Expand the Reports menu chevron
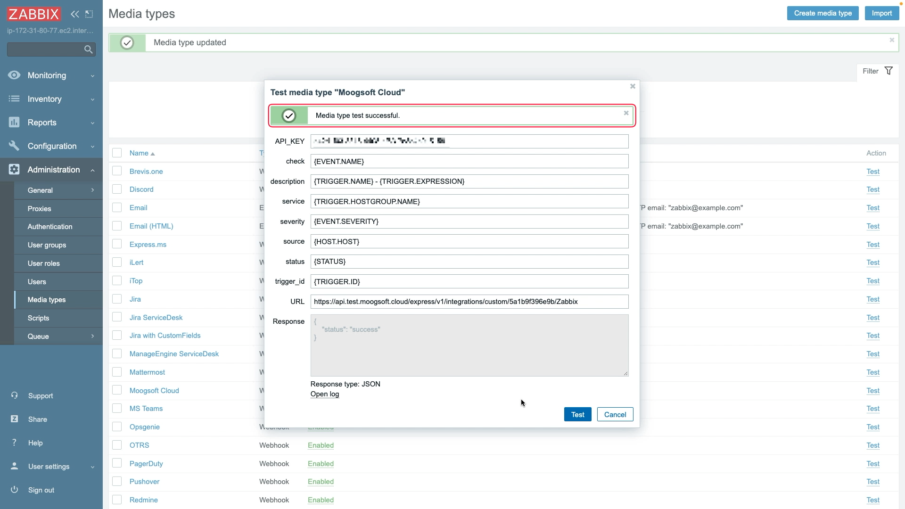The width and height of the screenshot is (905, 509). (92, 123)
